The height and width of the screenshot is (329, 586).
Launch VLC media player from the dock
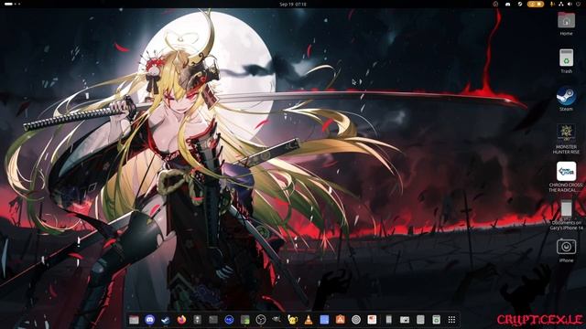(309, 319)
